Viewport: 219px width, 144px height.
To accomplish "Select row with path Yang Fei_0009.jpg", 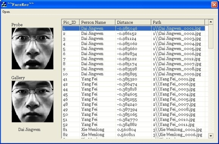I will point(134,115).
